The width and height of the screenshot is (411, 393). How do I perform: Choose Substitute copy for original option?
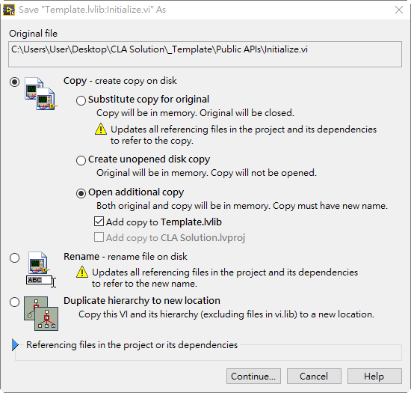81,100
